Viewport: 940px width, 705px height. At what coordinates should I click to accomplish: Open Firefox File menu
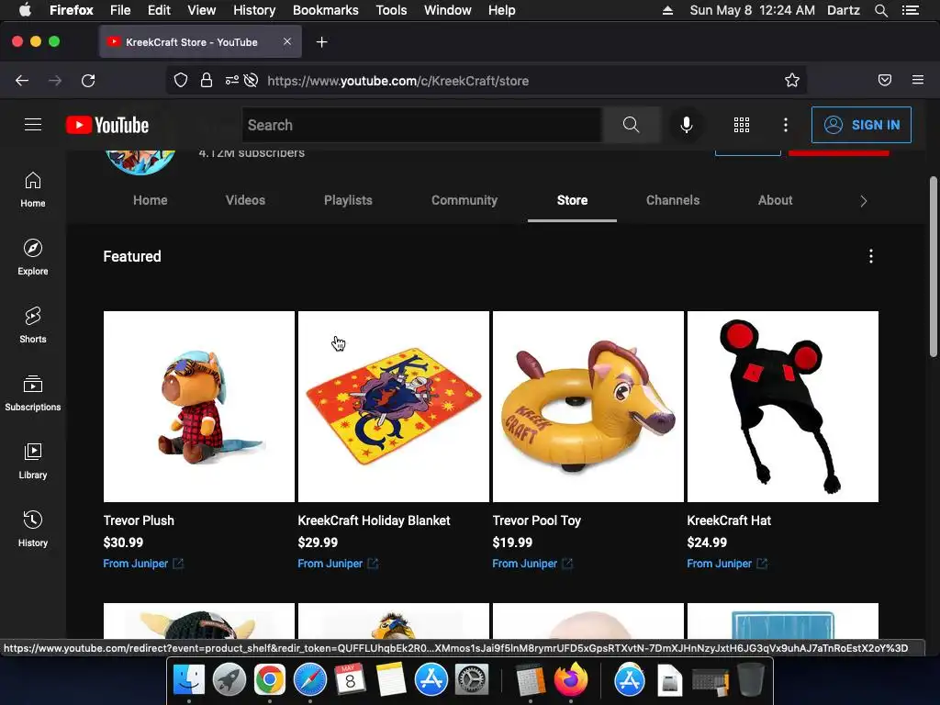(x=120, y=10)
